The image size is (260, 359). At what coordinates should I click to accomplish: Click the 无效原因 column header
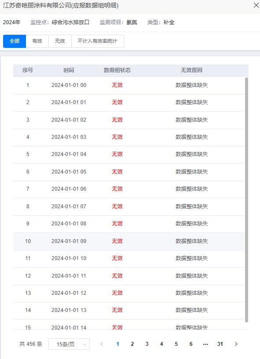[x=191, y=70]
